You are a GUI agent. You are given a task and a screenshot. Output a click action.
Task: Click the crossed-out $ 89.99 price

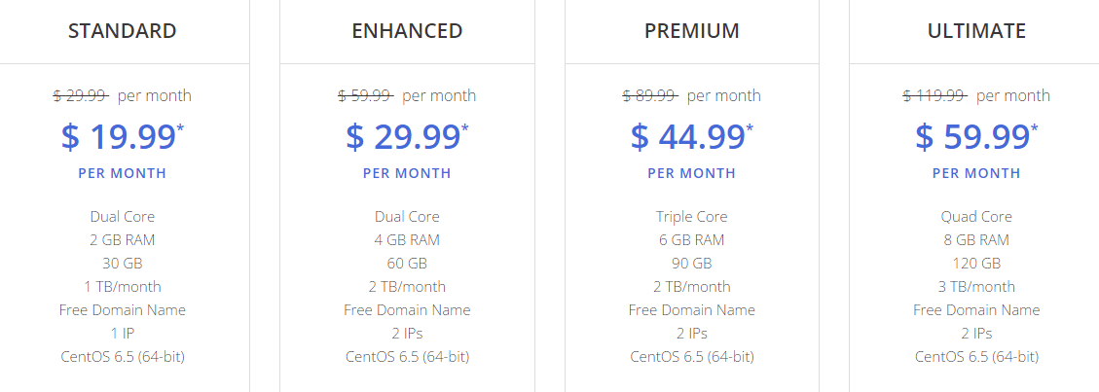(650, 95)
